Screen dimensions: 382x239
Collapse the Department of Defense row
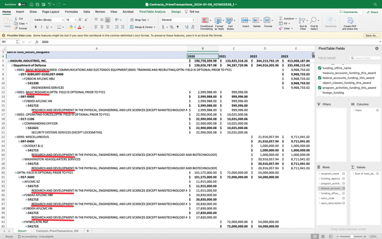13,65
